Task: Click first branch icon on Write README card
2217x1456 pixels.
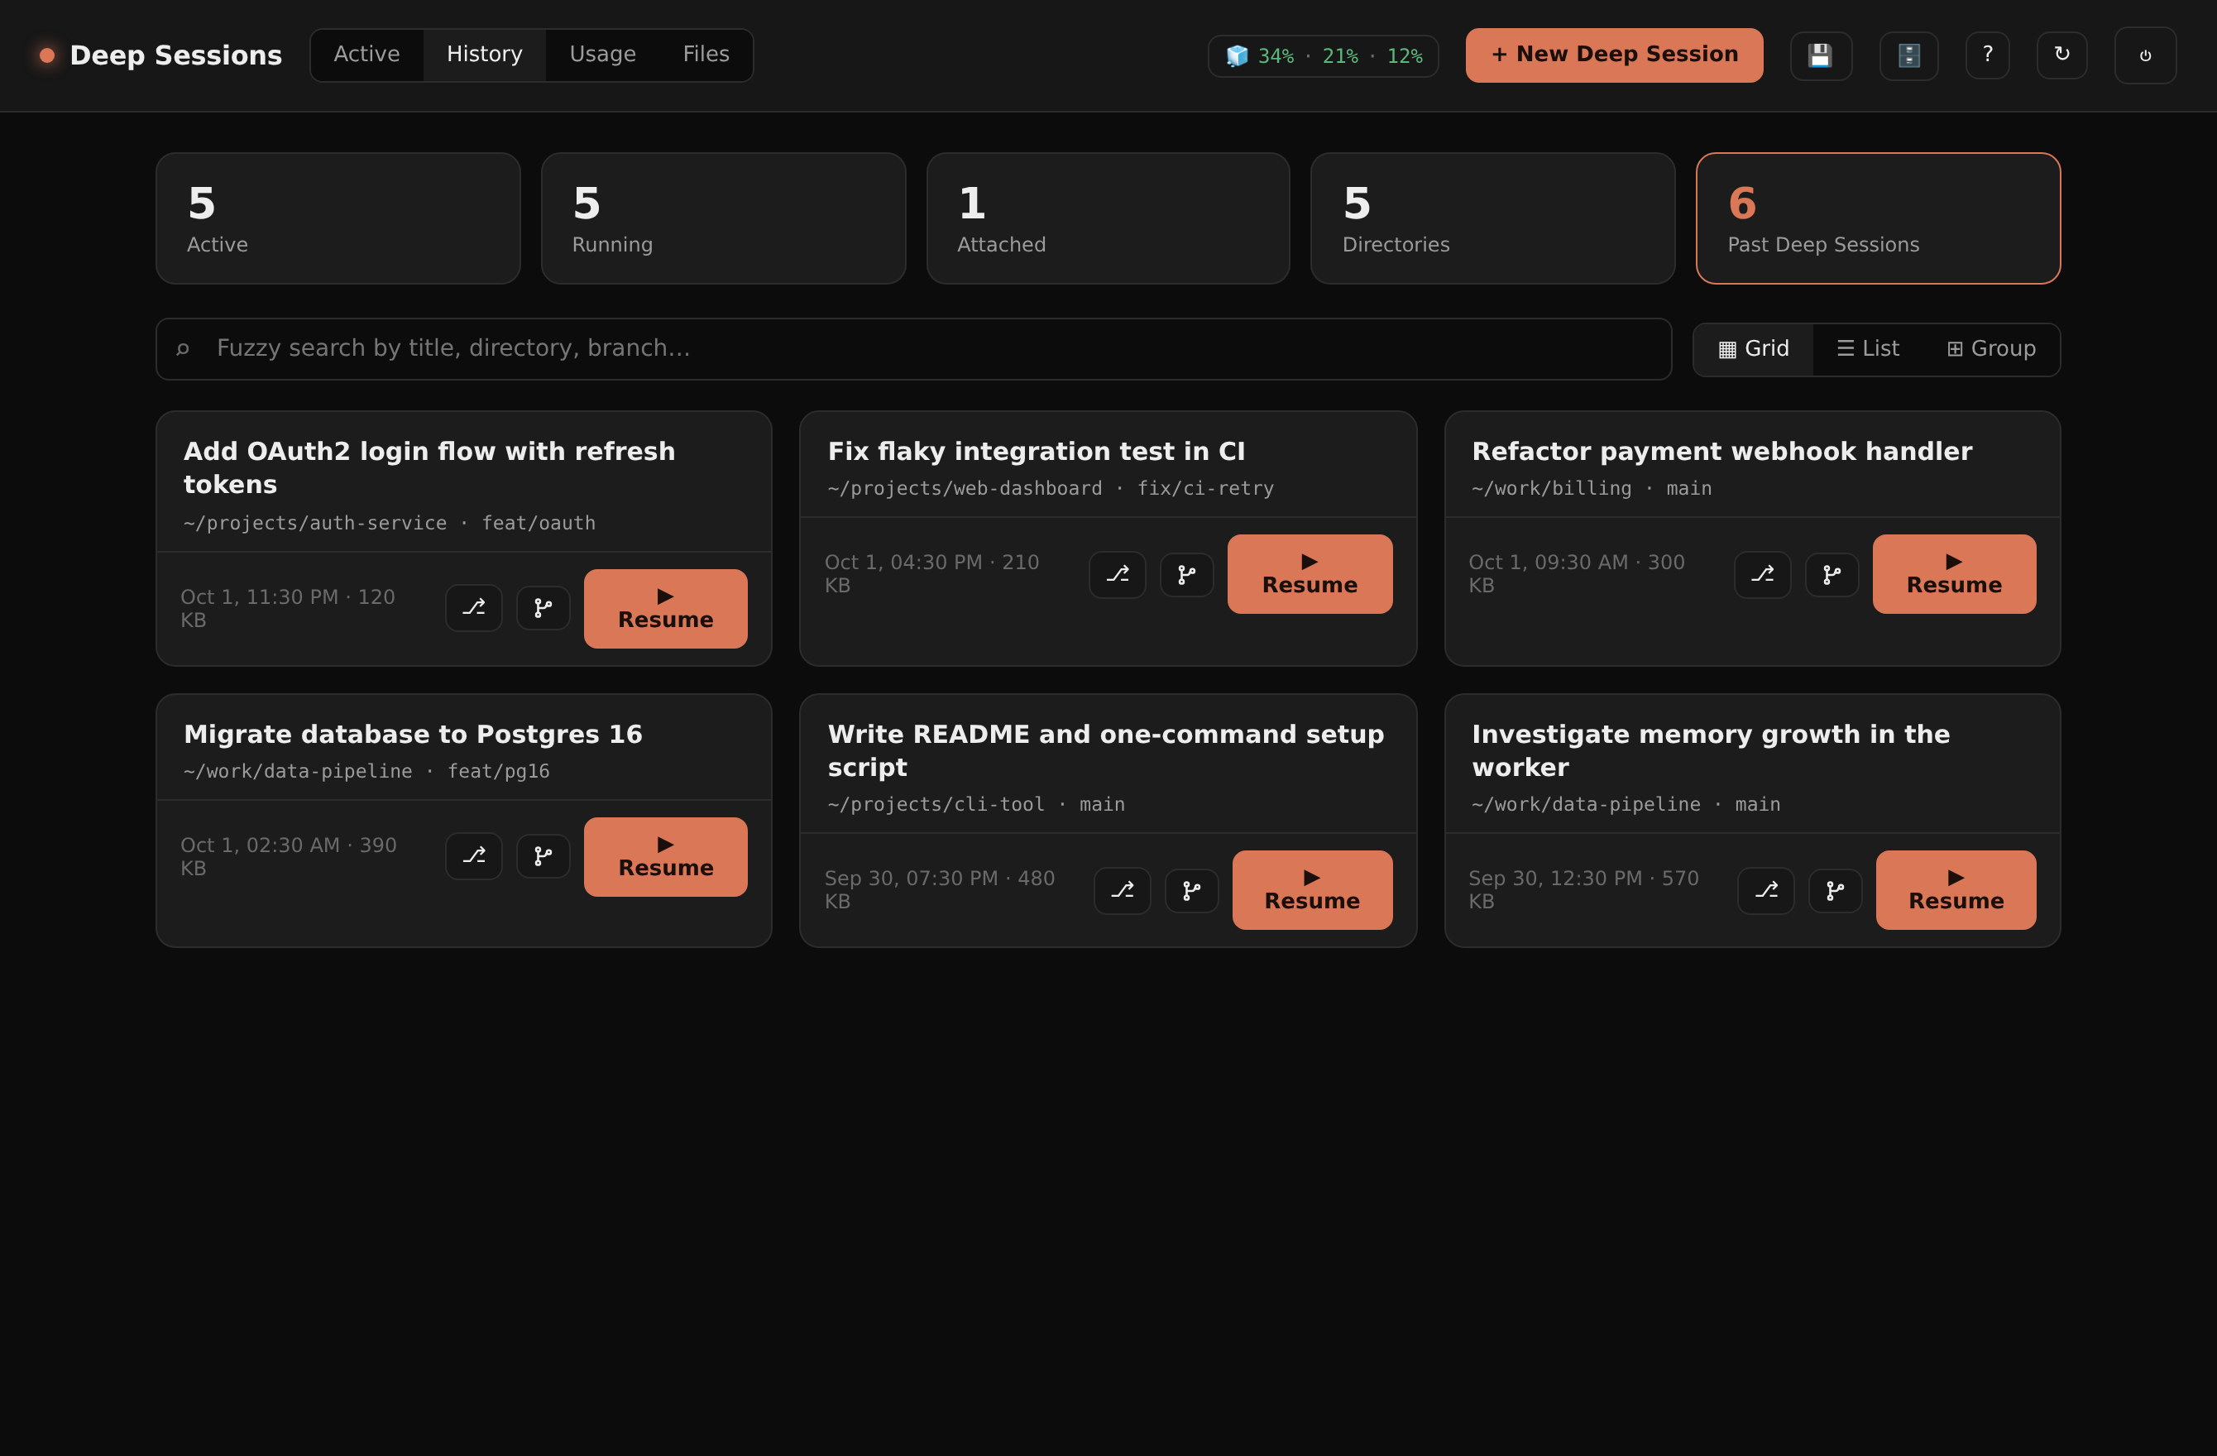Action: point(1122,890)
